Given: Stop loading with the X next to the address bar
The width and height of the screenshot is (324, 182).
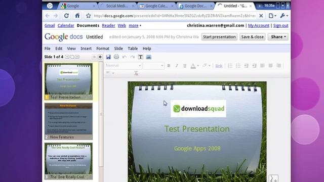Looking at the screenshot, I should coord(261,16).
